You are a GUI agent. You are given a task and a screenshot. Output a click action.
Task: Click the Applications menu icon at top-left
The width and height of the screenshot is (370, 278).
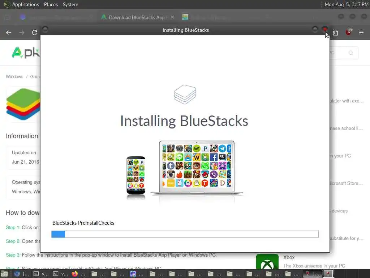[x=7, y=4]
